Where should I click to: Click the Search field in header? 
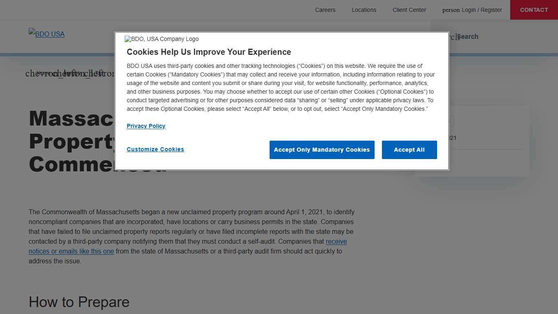pyautogui.click(x=467, y=36)
